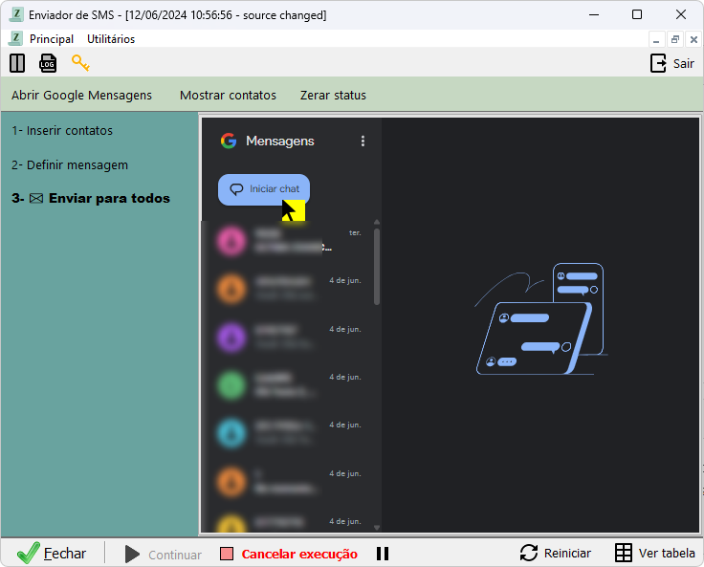
Task: Click the scroll up arrow of conversation list
Action: (x=377, y=222)
